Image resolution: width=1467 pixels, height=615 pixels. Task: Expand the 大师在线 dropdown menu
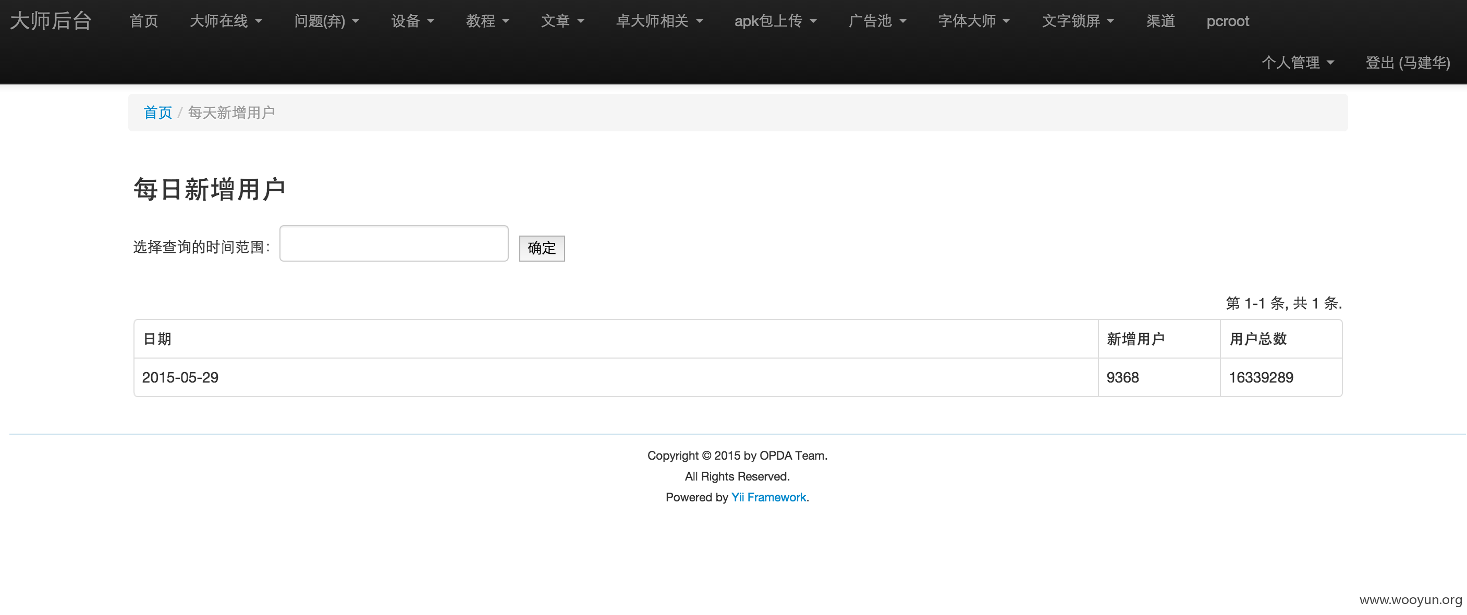click(x=226, y=21)
